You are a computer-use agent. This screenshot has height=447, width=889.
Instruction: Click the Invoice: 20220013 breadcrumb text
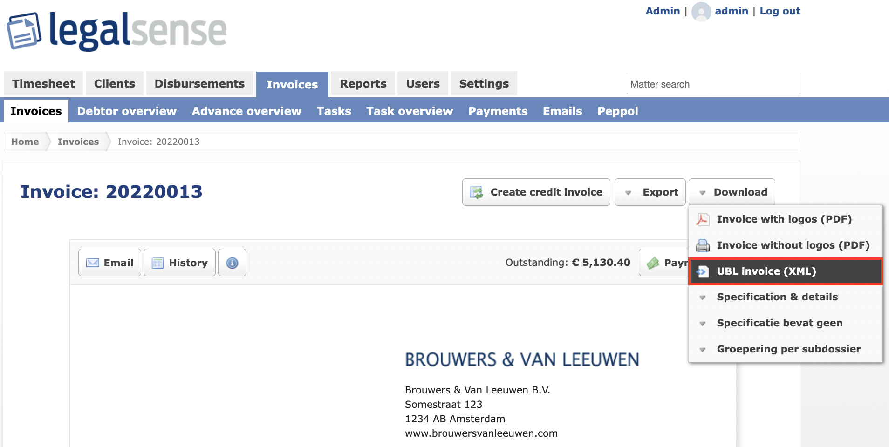click(x=158, y=142)
